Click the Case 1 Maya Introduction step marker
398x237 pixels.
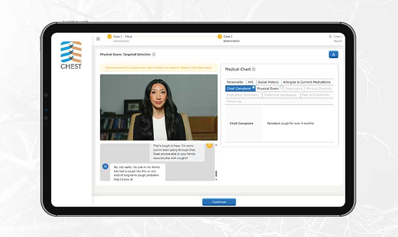pyautogui.click(x=109, y=37)
